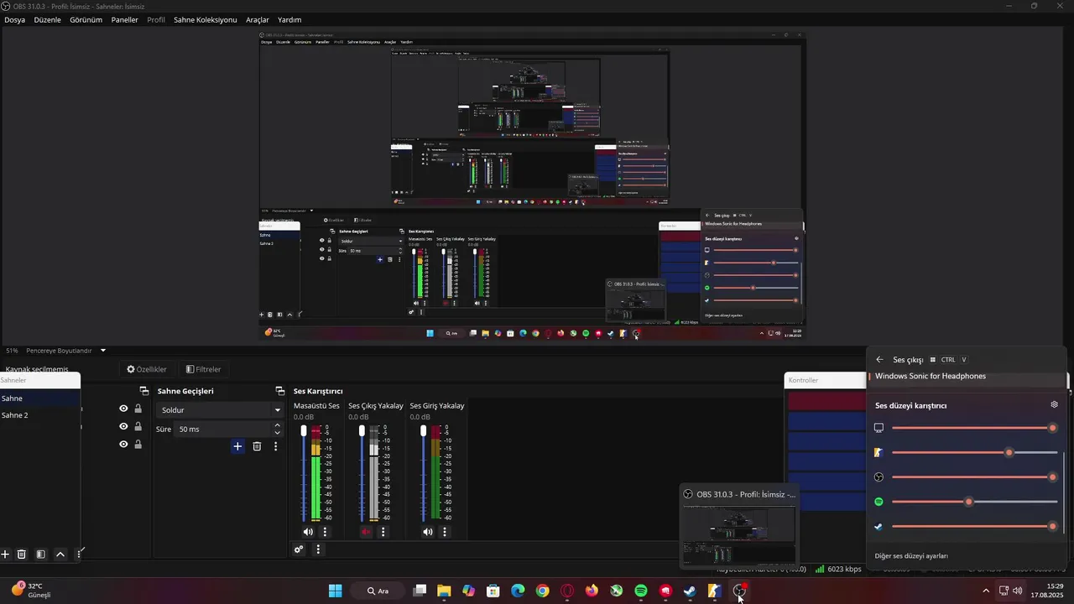The height and width of the screenshot is (604, 1074).
Task: Select the Sahne scene row
Action: (40, 398)
